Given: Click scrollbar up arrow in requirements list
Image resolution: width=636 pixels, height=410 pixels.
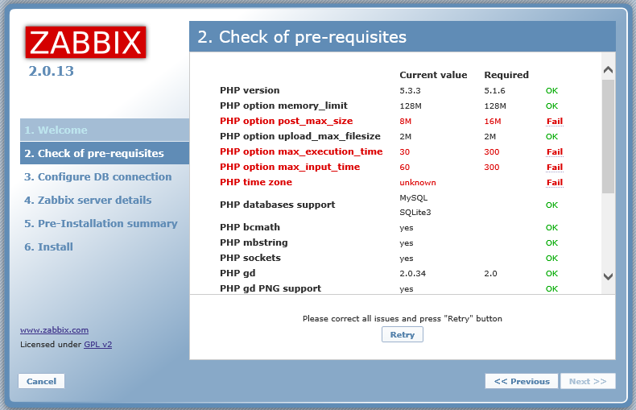Looking at the screenshot, I should tap(608, 70).
